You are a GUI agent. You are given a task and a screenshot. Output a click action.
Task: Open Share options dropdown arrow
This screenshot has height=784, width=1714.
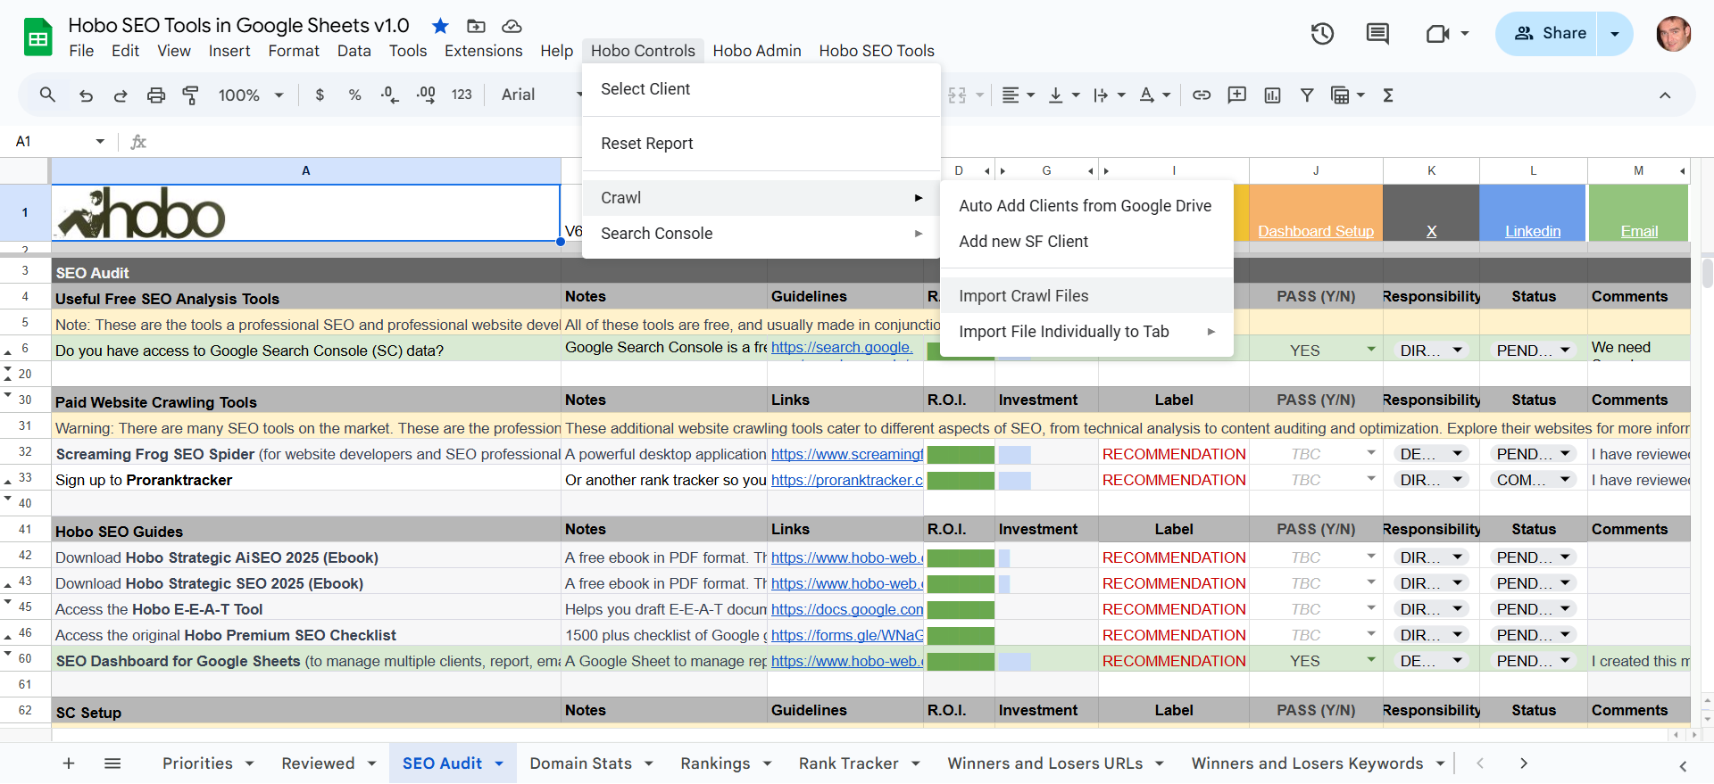point(1614,34)
